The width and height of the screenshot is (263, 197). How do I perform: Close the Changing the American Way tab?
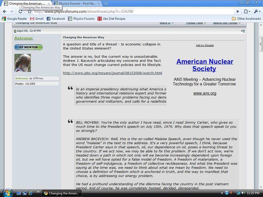coord(49,4)
